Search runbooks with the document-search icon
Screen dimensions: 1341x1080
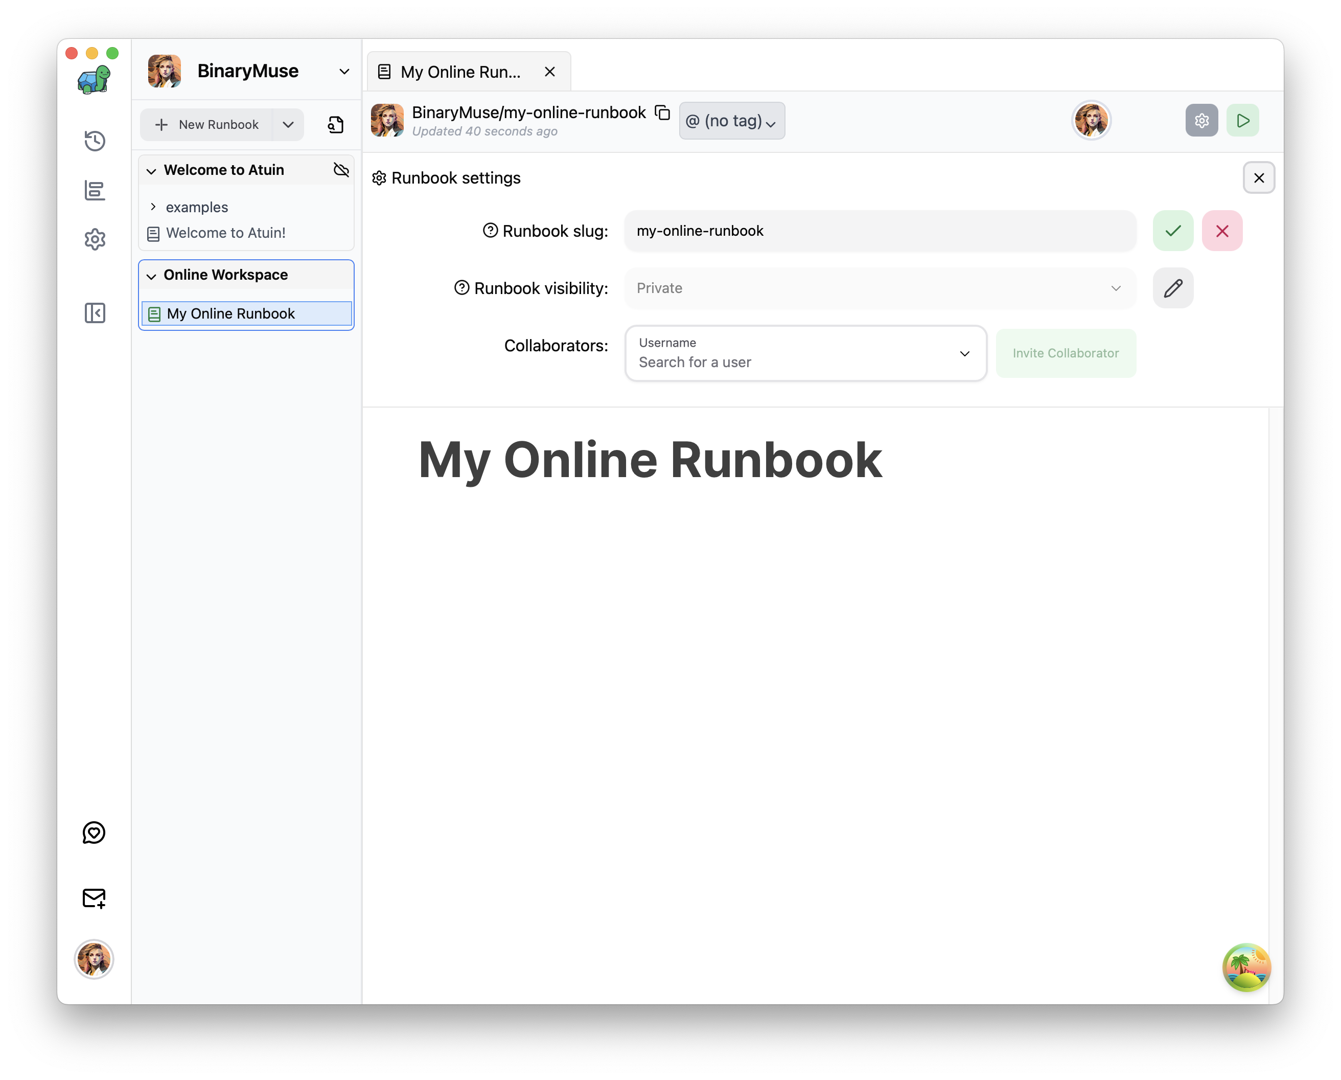[x=335, y=124]
